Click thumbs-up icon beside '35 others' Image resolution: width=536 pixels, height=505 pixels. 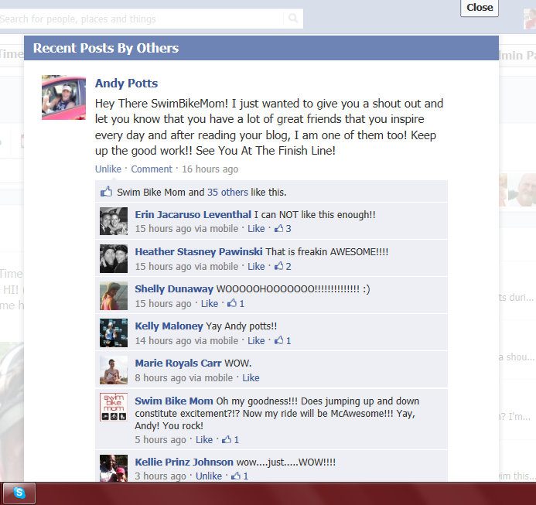point(106,192)
